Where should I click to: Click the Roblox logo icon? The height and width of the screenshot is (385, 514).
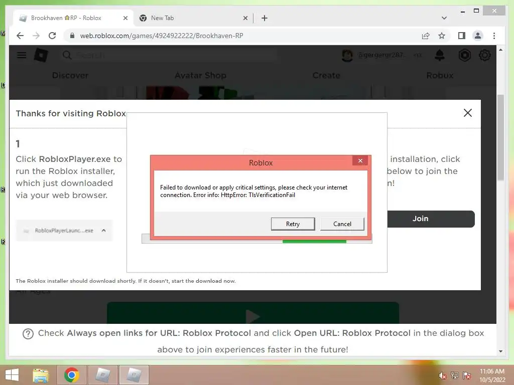click(x=41, y=55)
